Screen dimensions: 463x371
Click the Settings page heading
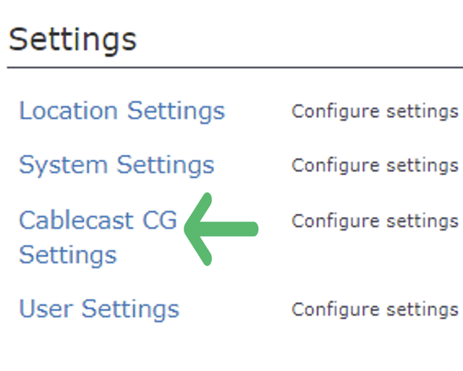click(x=72, y=38)
